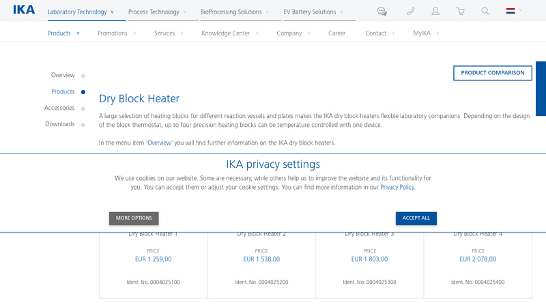Open the Promotions menu item

pyautogui.click(x=116, y=33)
